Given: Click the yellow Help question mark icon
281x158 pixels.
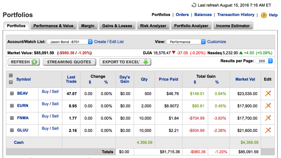Looking at the screenshot, I should point(264,15).
